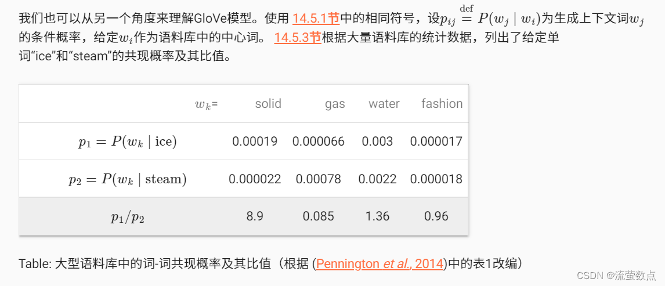Open the Pennington et al., 2014 citation
The image size is (665, 286).
coord(380,263)
